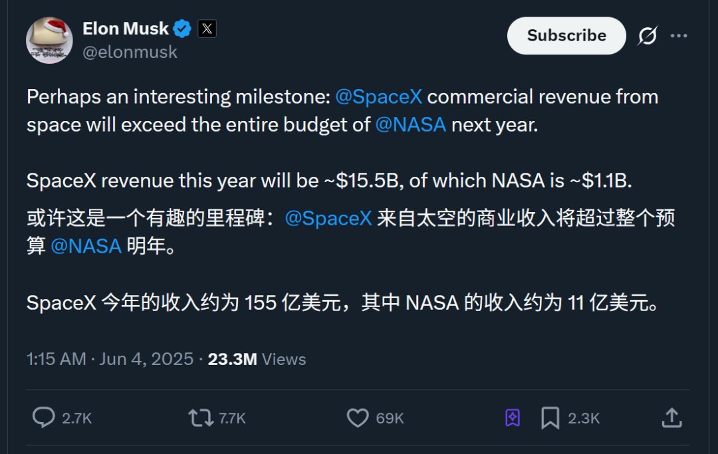This screenshot has width=718, height=454.
Task: Open the @elonmusk handle link
Action: [130, 52]
